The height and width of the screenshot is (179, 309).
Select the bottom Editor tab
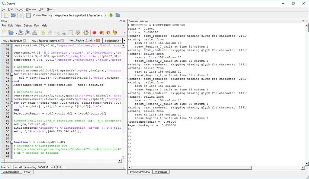coord(27,172)
